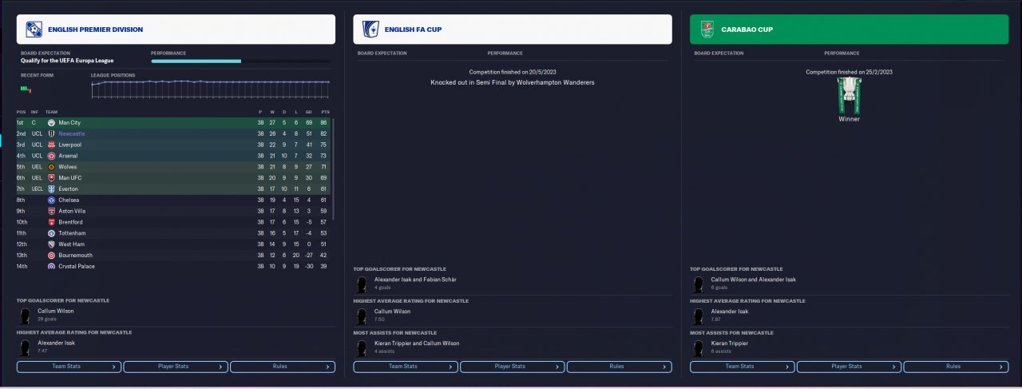The width and height of the screenshot is (1022, 389).
Task: Click Callum Wilson's portrait in the FA Cup panel
Action: coord(362,315)
